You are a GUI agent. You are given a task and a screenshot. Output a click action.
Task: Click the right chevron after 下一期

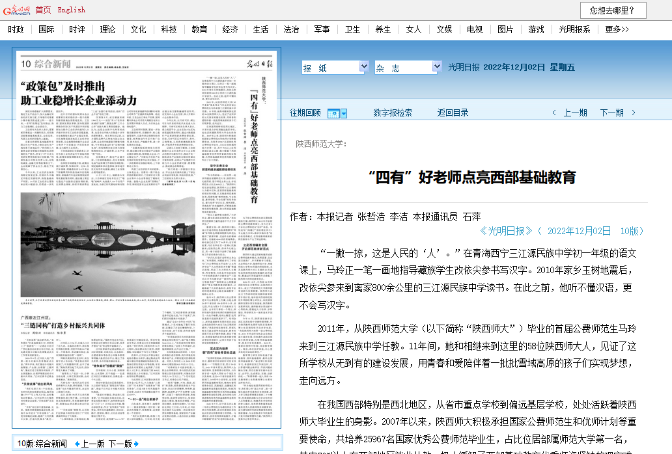tap(632, 113)
